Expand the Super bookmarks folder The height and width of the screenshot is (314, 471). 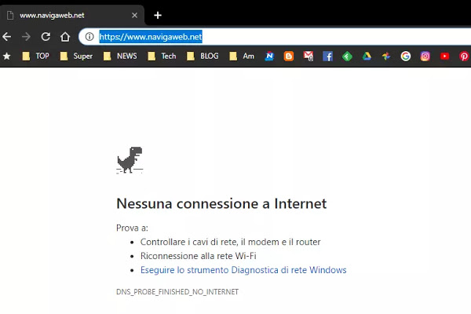pyautogui.click(x=76, y=57)
